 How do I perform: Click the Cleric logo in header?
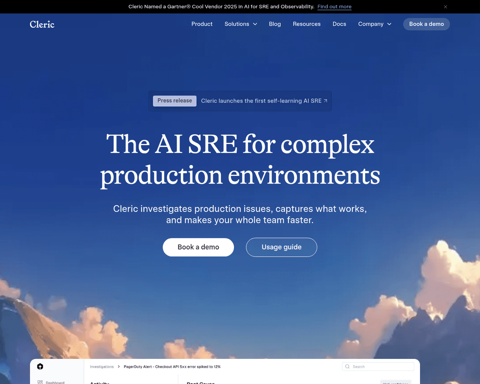(x=42, y=24)
